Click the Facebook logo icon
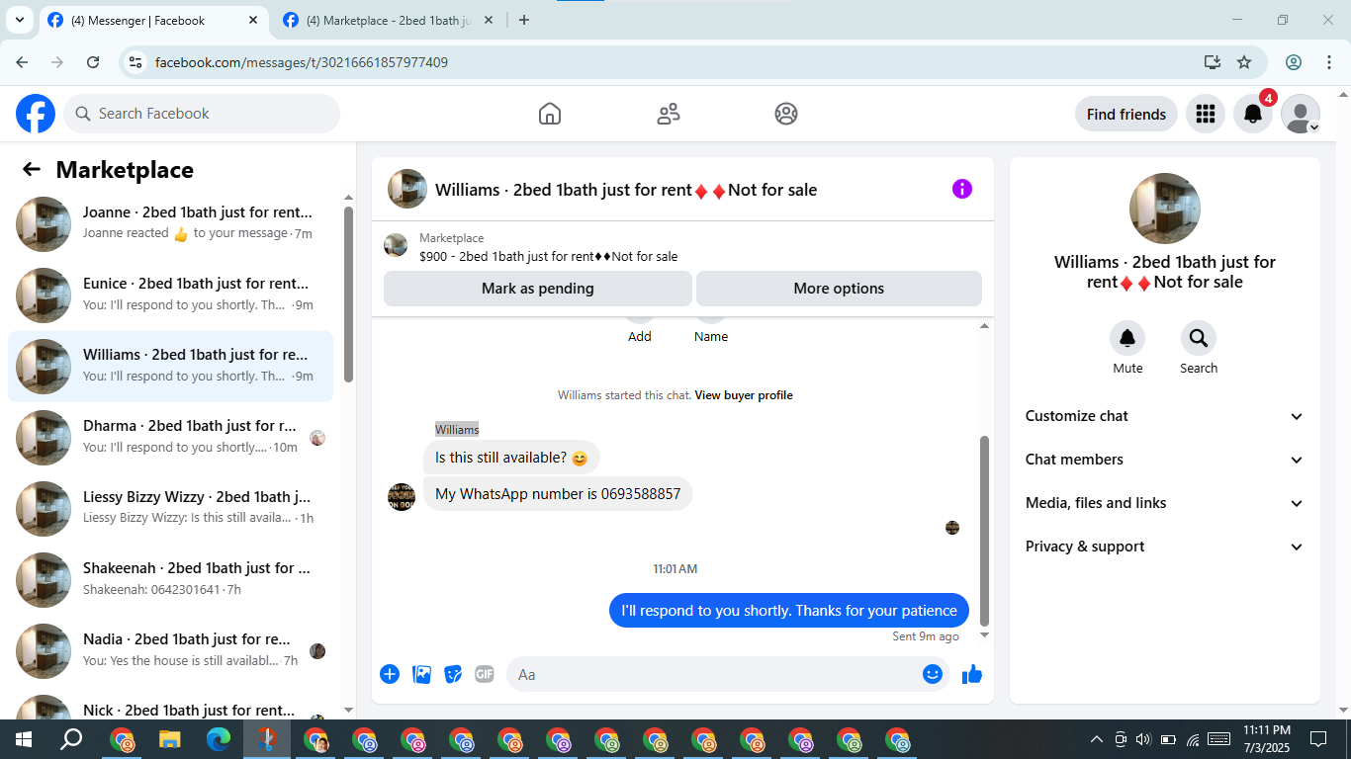1351x759 pixels. pos(36,114)
